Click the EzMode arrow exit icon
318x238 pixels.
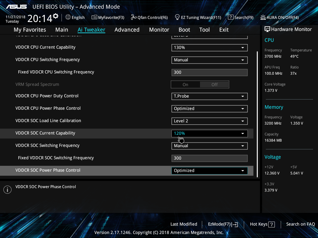click(235, 224)
